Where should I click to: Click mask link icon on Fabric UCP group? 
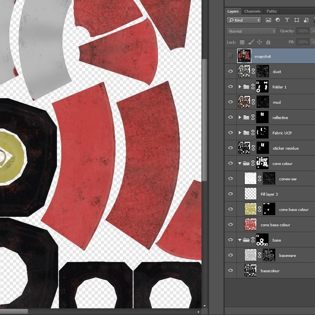(253, 132)
